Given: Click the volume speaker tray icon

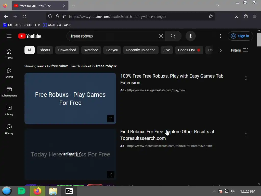Looking at the screenshot, I should pos(233,191).
